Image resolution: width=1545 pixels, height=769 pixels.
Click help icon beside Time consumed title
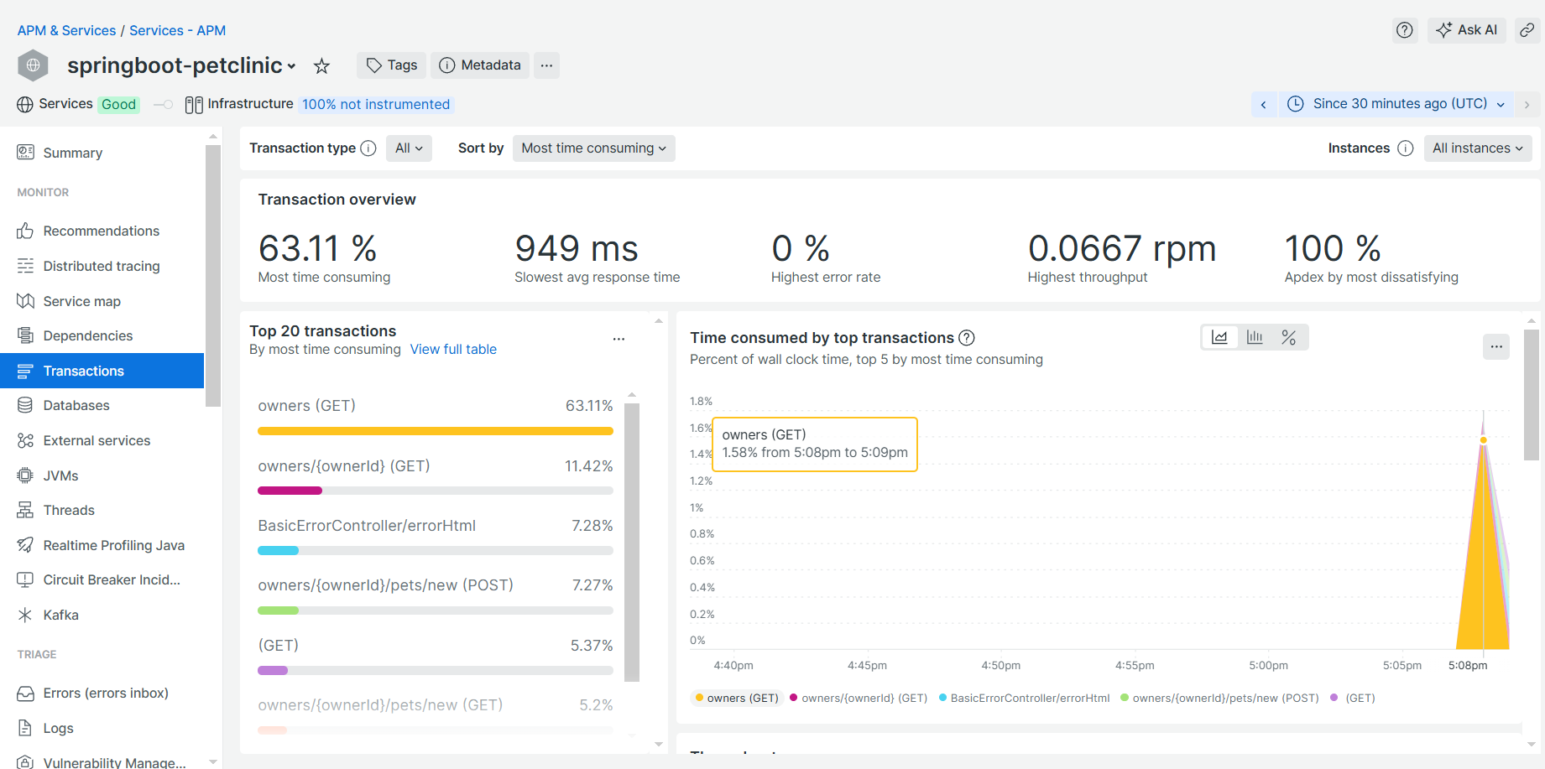pyautogui.click(x=967, y=338)
